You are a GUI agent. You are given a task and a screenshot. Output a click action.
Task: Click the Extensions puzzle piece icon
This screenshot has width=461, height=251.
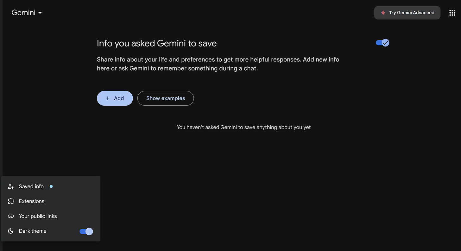11,201
